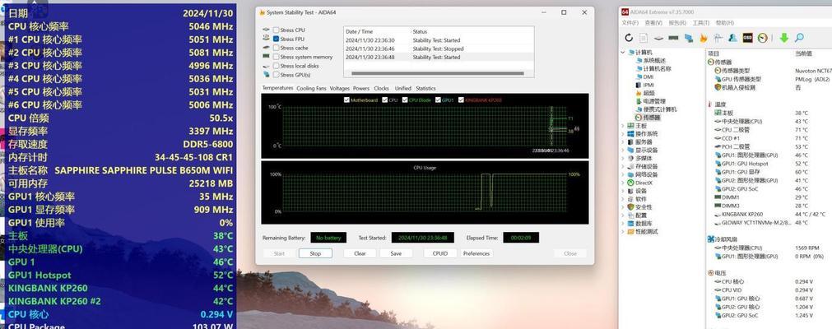Click the 性能测试 folder icon in the tree
Screen dimensions: 832x329
pyautogui.click(x=630, y=231)
